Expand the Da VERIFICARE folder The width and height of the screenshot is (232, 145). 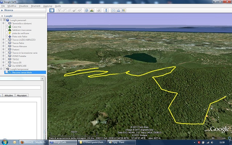(x=3, y=66)
